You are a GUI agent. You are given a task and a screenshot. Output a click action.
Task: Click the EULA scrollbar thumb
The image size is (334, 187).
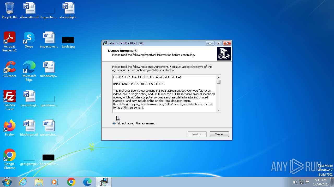click(219, 82)
